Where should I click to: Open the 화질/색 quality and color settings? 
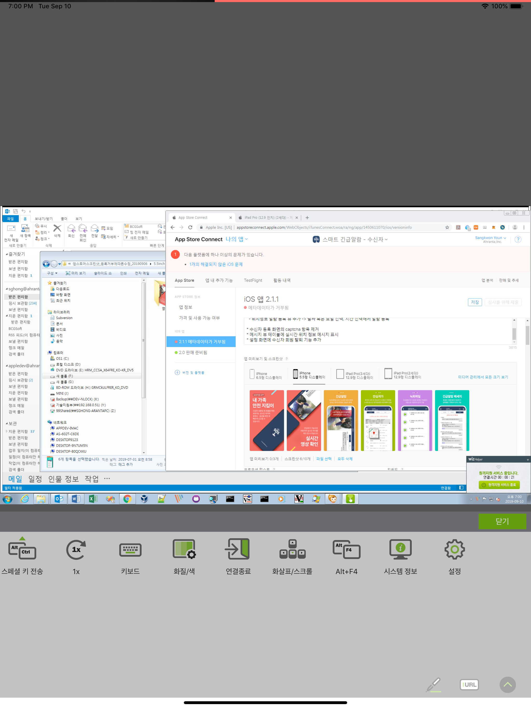[x=184, y=549]
